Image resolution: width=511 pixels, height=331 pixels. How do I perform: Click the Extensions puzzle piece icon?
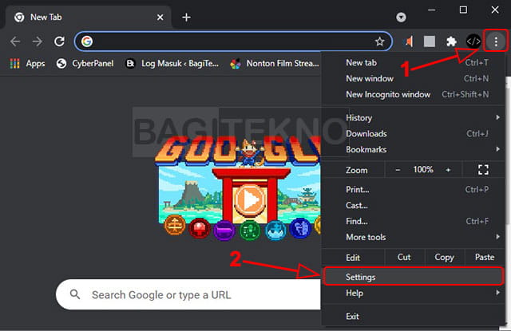(x=451, y=41)
